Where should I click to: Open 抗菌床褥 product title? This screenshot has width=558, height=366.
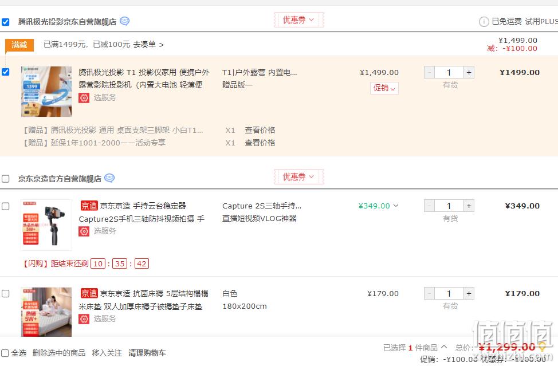[x=143, y=300]
